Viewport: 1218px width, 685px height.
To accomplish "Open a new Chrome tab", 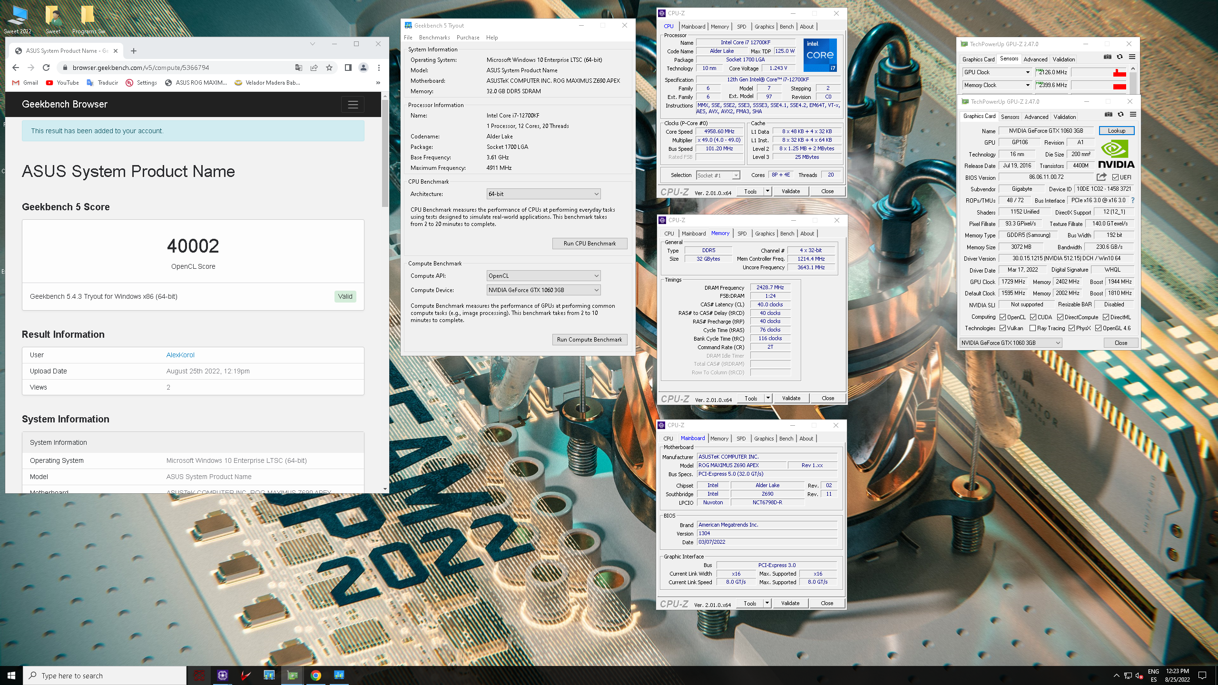I will pyautogui.click(x=134, y=51).
